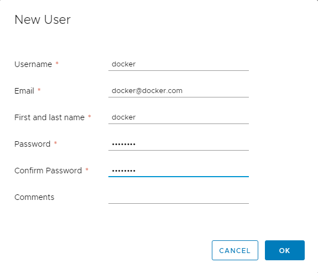The width and height of the screenshot is (318, 273).
Task: Focus the Confirm Password field
Action: (x=179, y=171)
